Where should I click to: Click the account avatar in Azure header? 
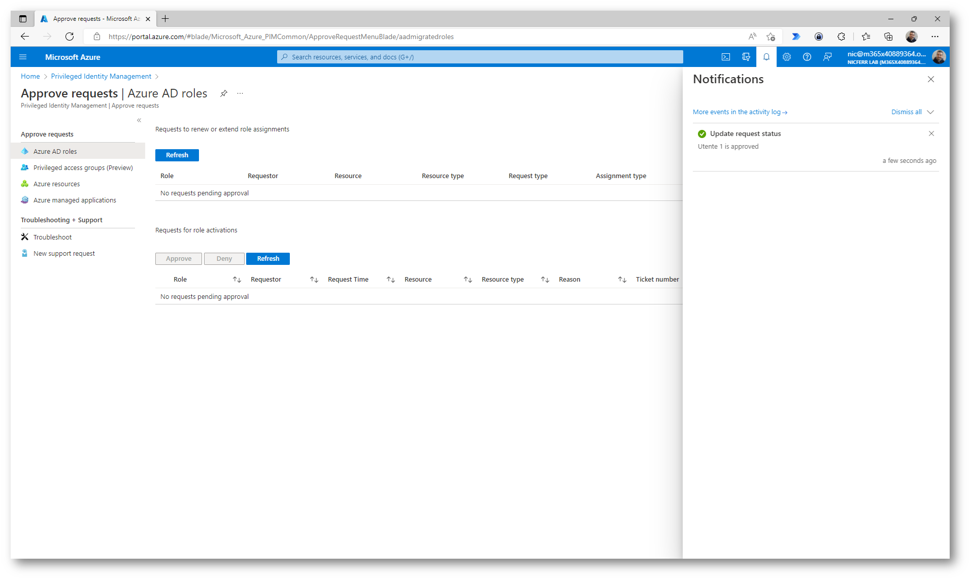coord(939,57)
